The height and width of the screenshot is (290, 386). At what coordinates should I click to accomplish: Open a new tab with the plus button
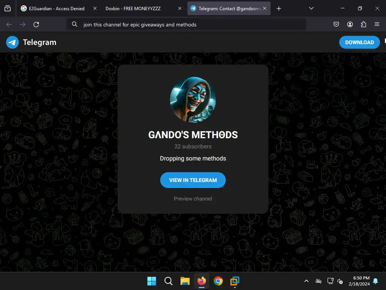(279, 9)
